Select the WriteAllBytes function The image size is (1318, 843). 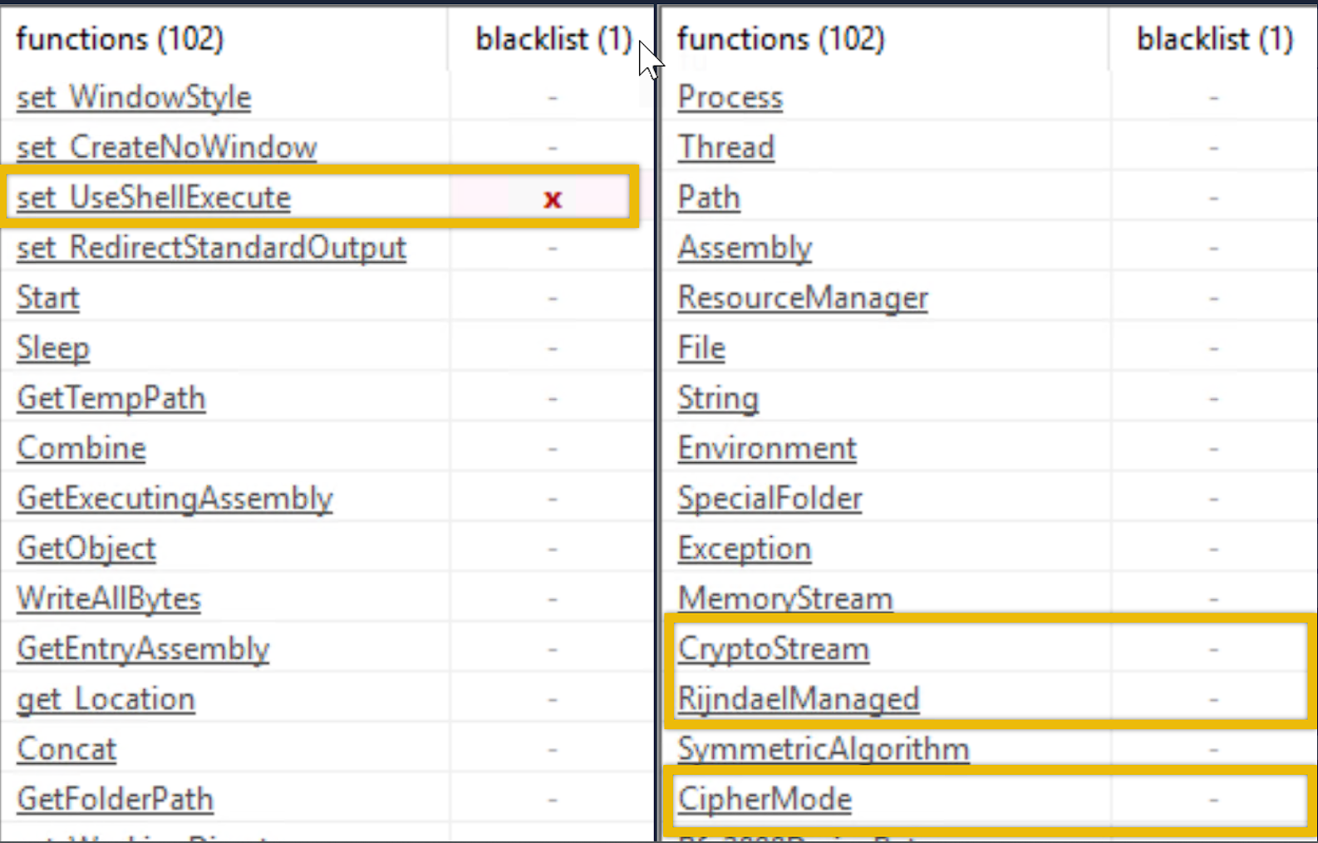click(109, 599)
